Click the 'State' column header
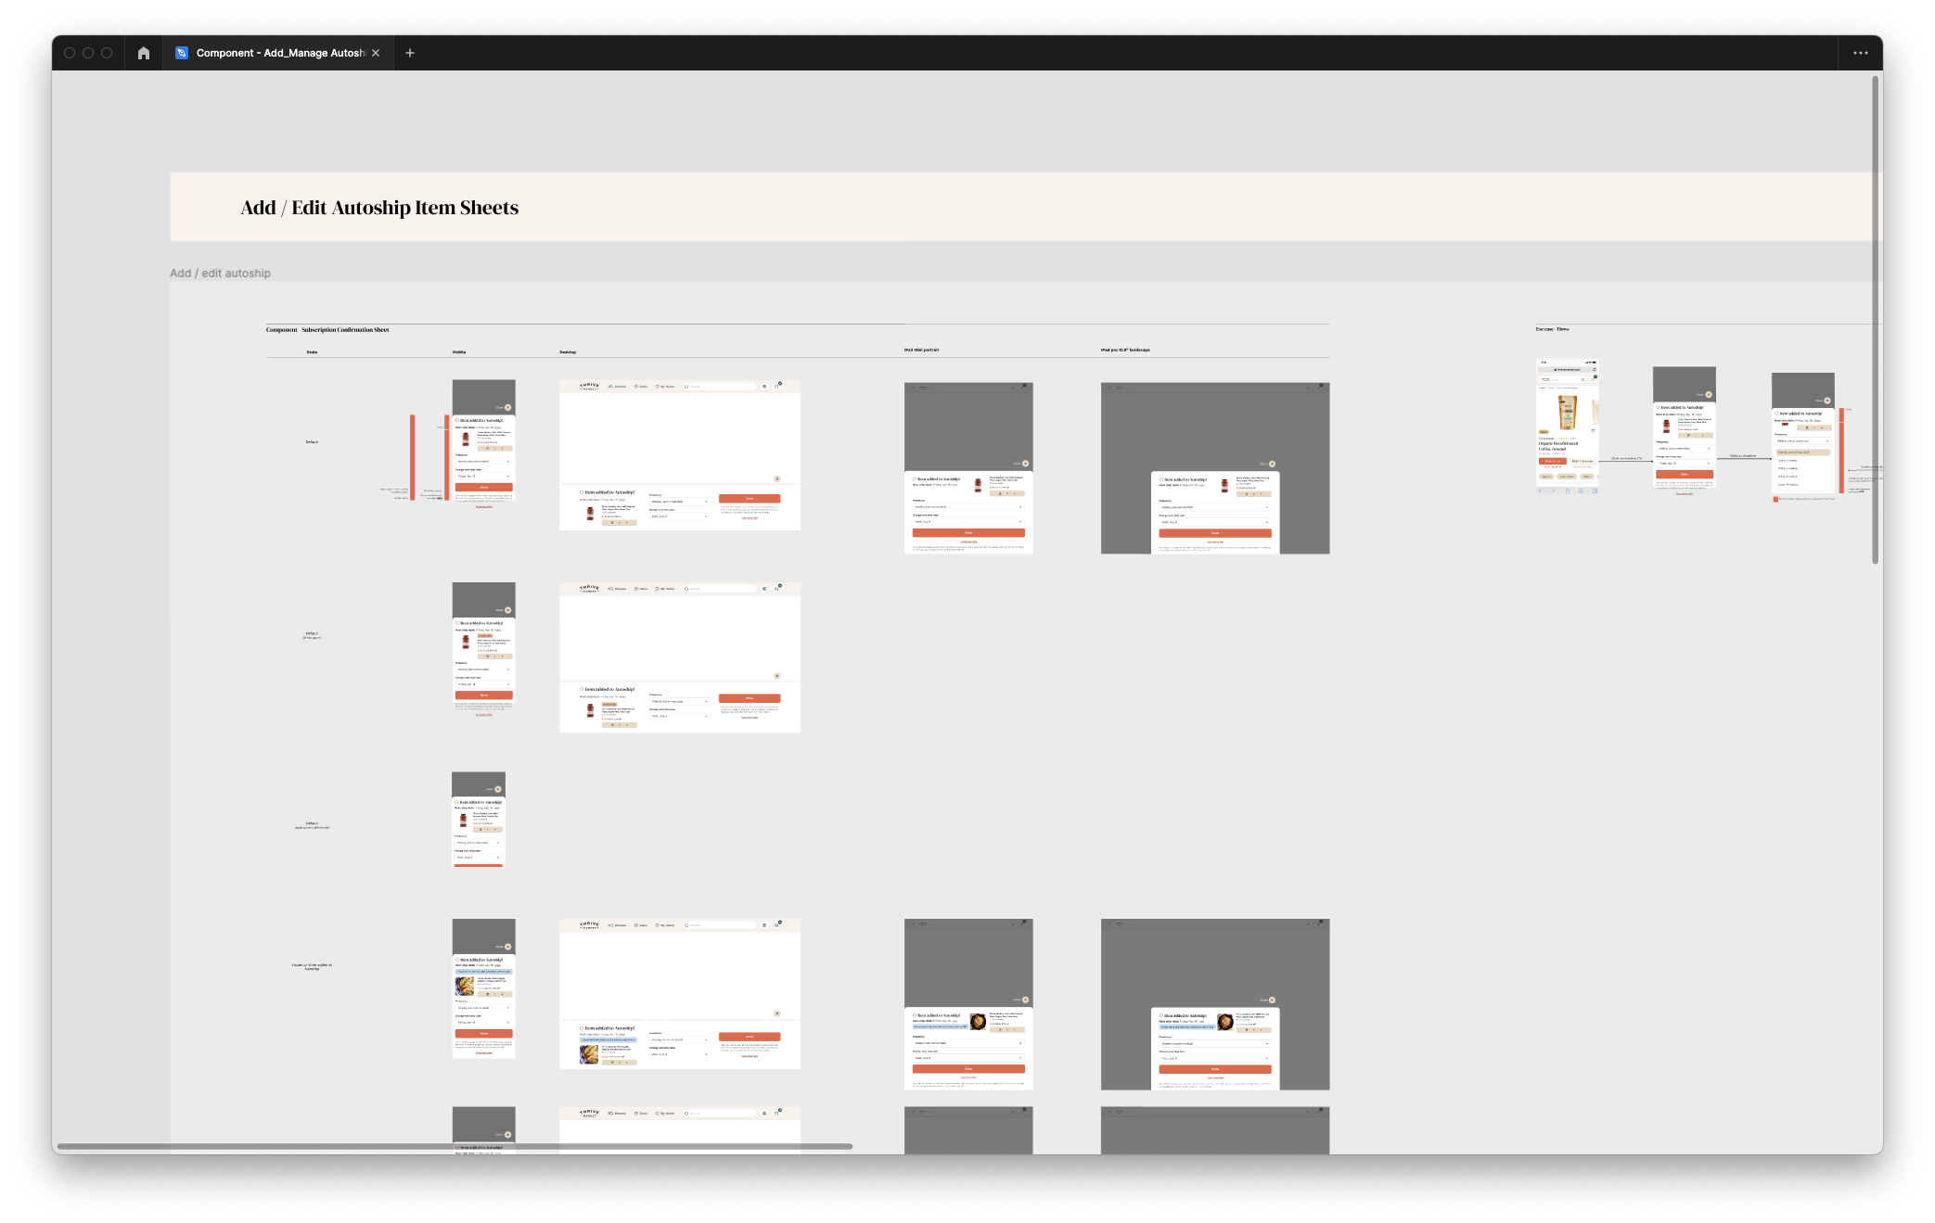 312,352
